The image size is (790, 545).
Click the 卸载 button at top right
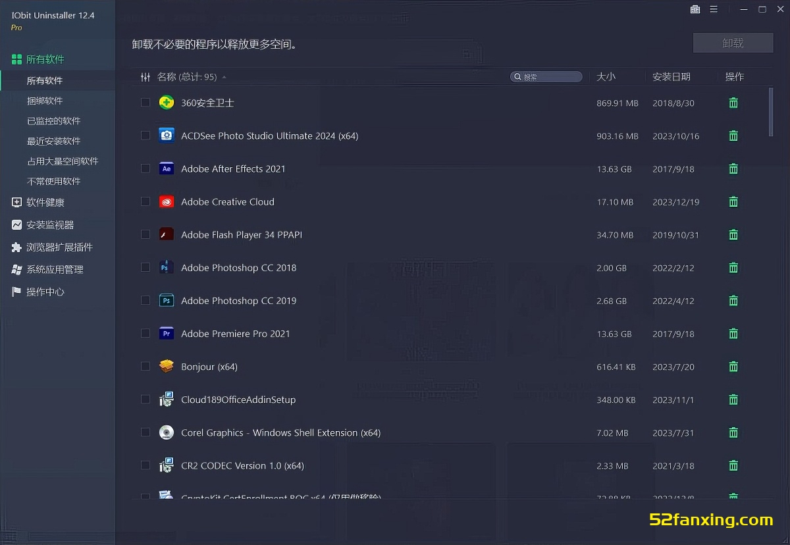click(x=733, y=43)
